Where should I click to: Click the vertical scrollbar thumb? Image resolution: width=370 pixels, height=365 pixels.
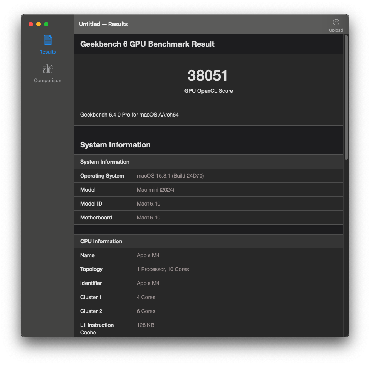[346, 97]
